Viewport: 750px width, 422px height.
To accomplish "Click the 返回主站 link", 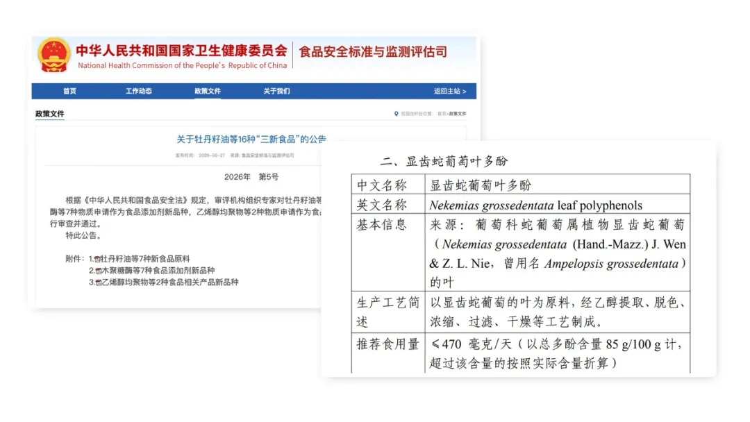I will point(449,91).
